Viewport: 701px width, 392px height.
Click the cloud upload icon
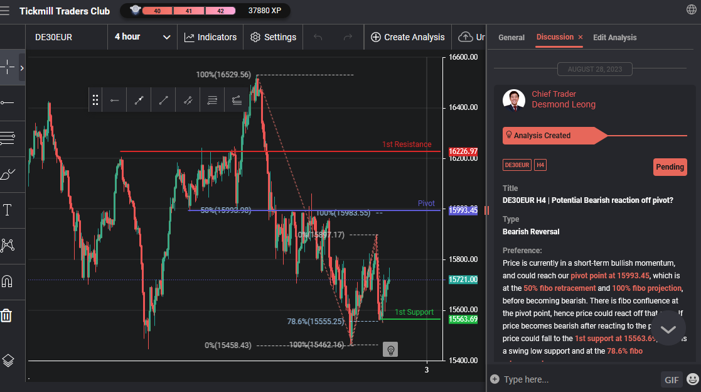click(x=466, y=36)
